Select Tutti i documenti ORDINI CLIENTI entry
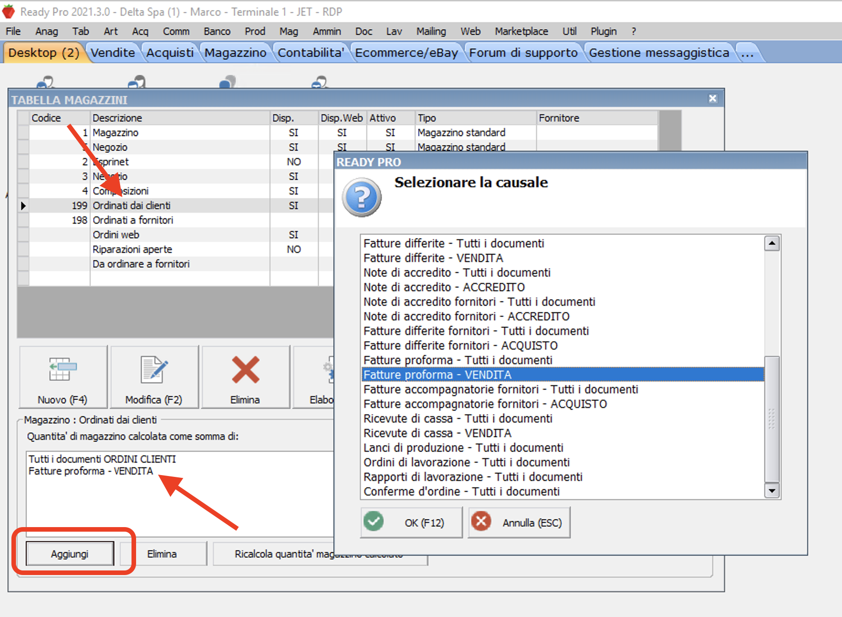This screenshot has height=617, width=842. [102, 459]
